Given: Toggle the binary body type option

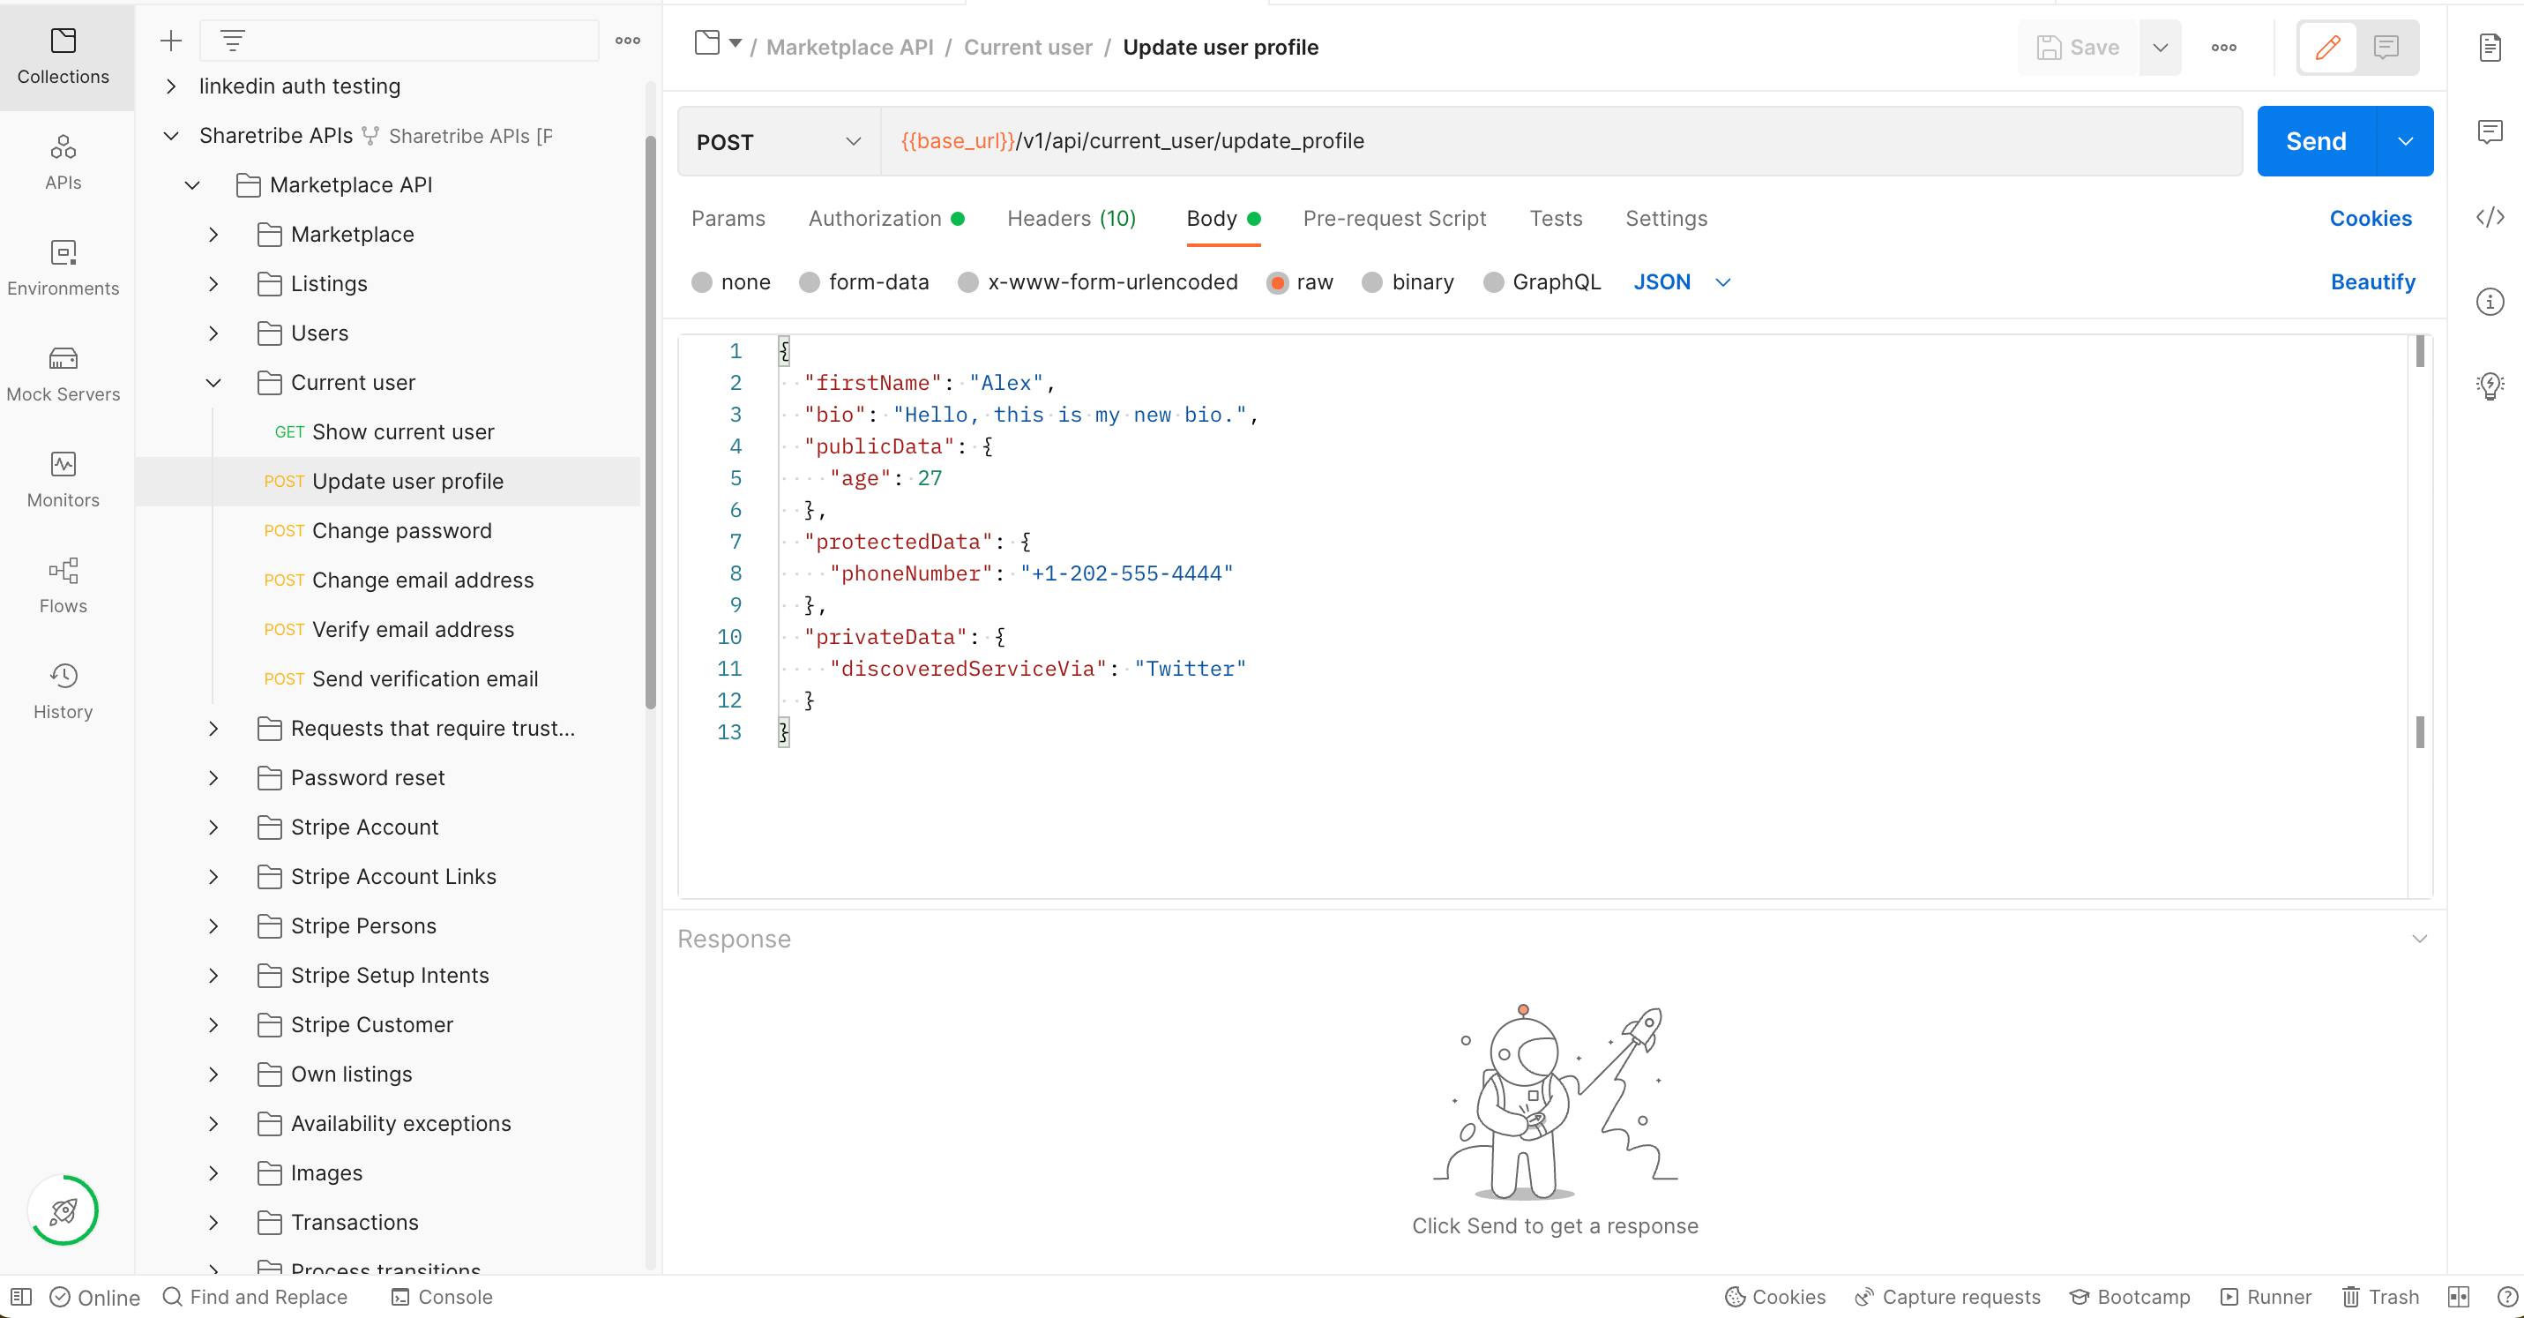Looking at the screenshot, I should [1372, 281].
